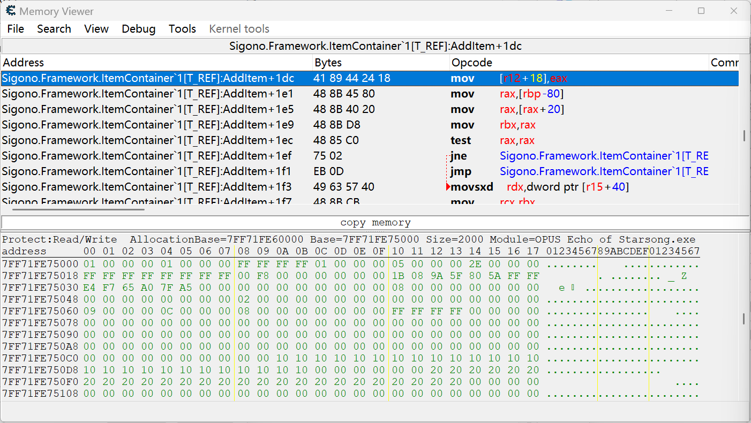The width and height of the screenshot is (751, 423).
Task: Click the Opcode column header
Action: pos(579,63)
